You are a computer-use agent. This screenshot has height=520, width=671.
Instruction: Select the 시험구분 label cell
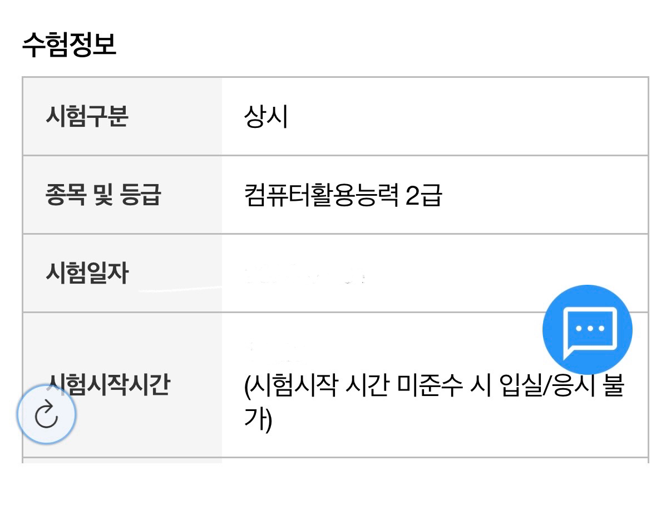87,117
